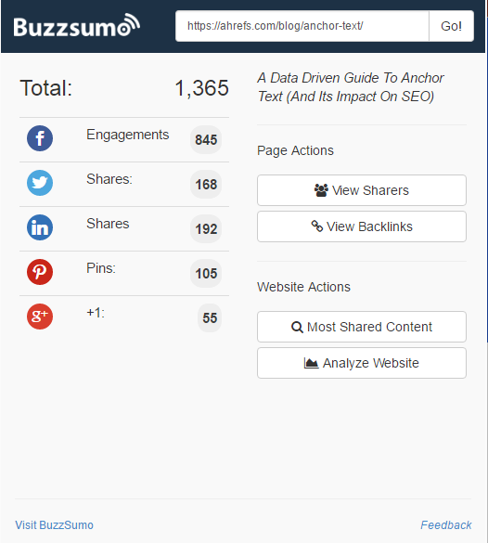This screenshot has width=488, height=543.
Task: Click the Pinterest icon
Action: click(40, 272)
